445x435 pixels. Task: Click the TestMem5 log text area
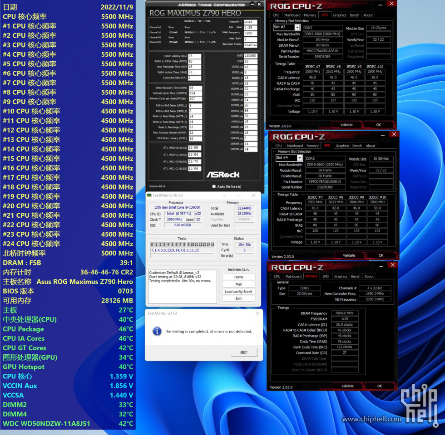click(x=183, y=287)
